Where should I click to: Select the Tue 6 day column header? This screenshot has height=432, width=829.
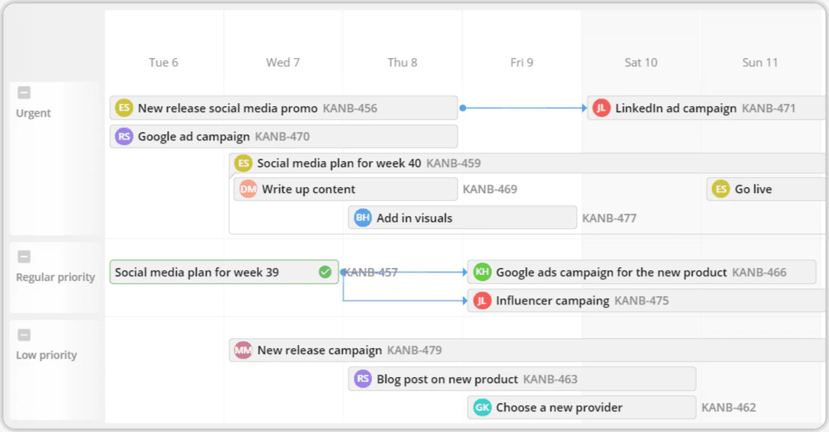coord(164,63)
